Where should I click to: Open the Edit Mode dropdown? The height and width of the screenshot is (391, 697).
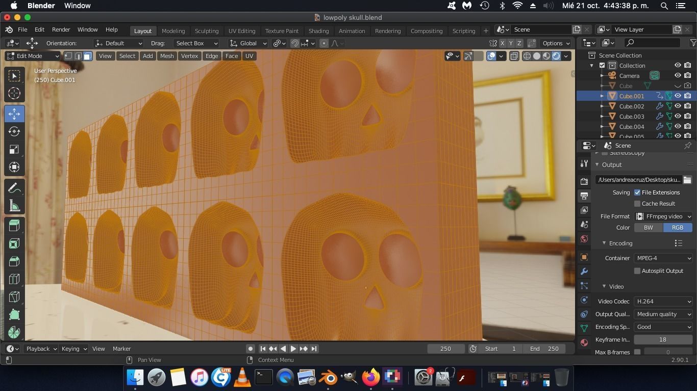pos(33,56)
